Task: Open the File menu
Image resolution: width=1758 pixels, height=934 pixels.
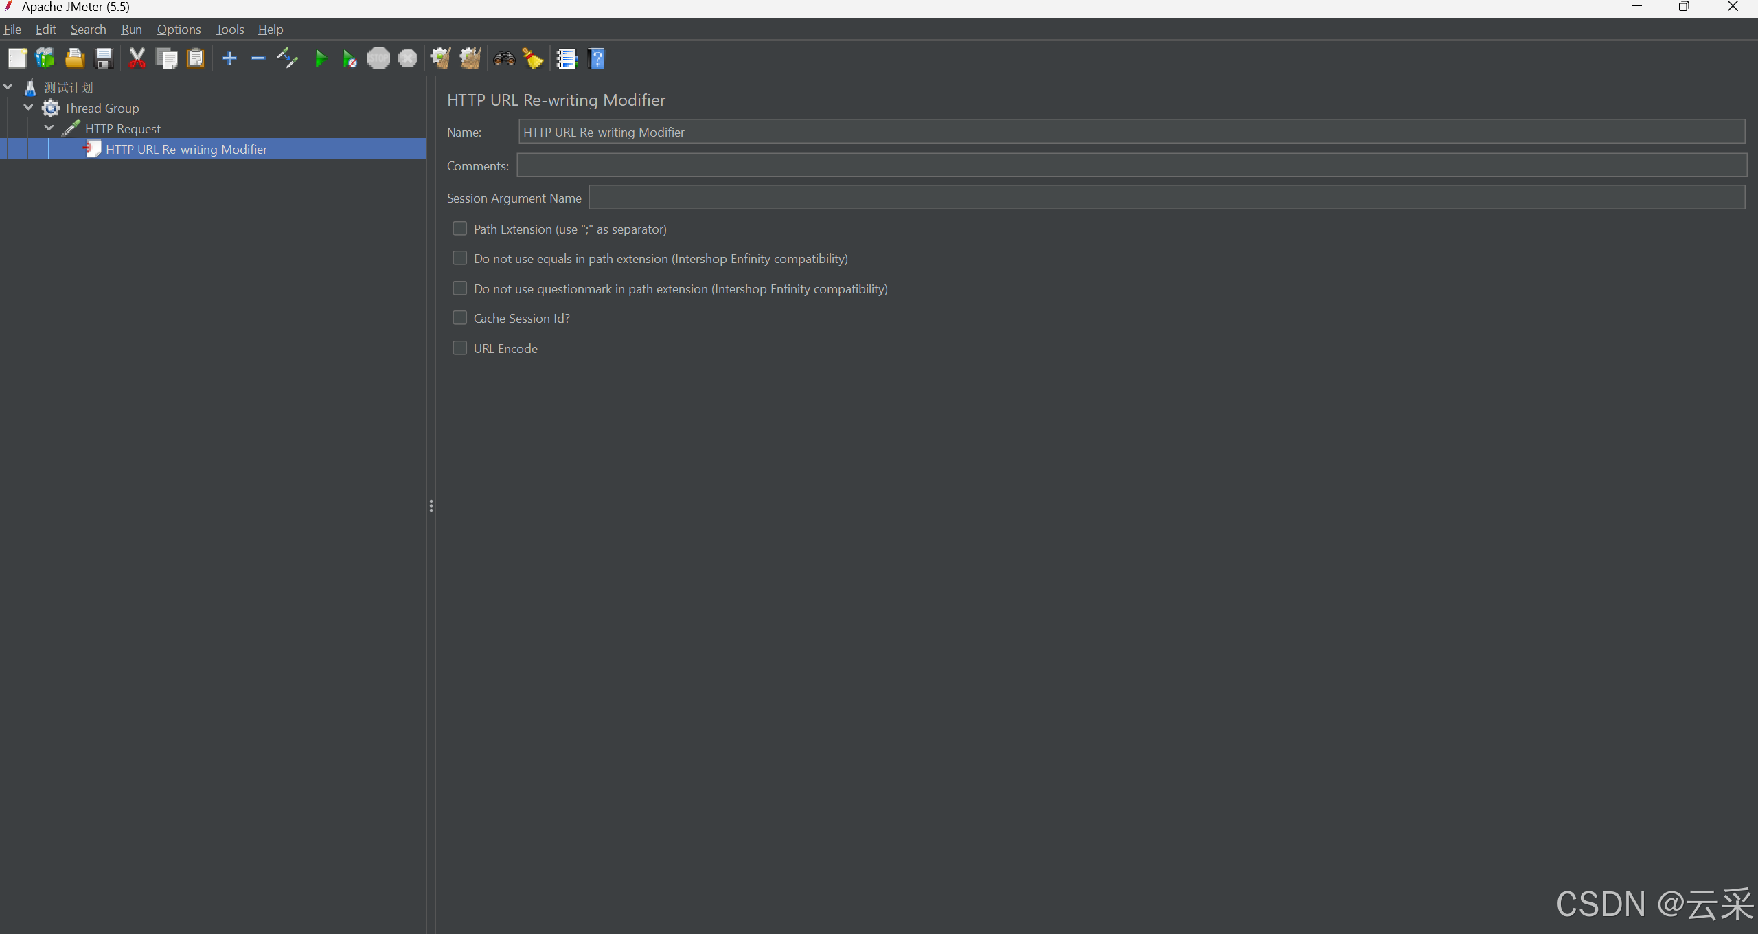Action: point(12,30)
